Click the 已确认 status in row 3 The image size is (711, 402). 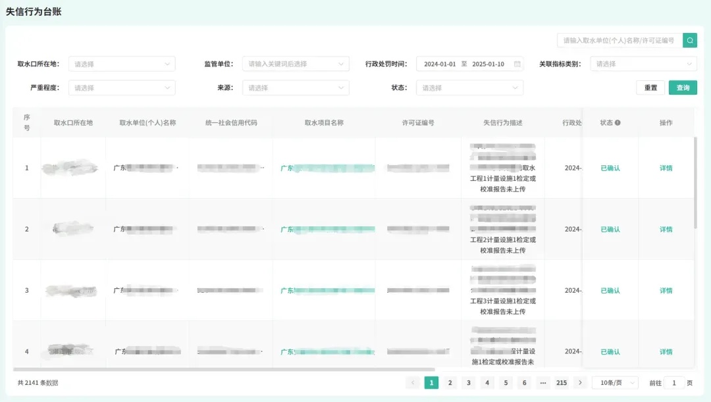[x=610, y=291]
